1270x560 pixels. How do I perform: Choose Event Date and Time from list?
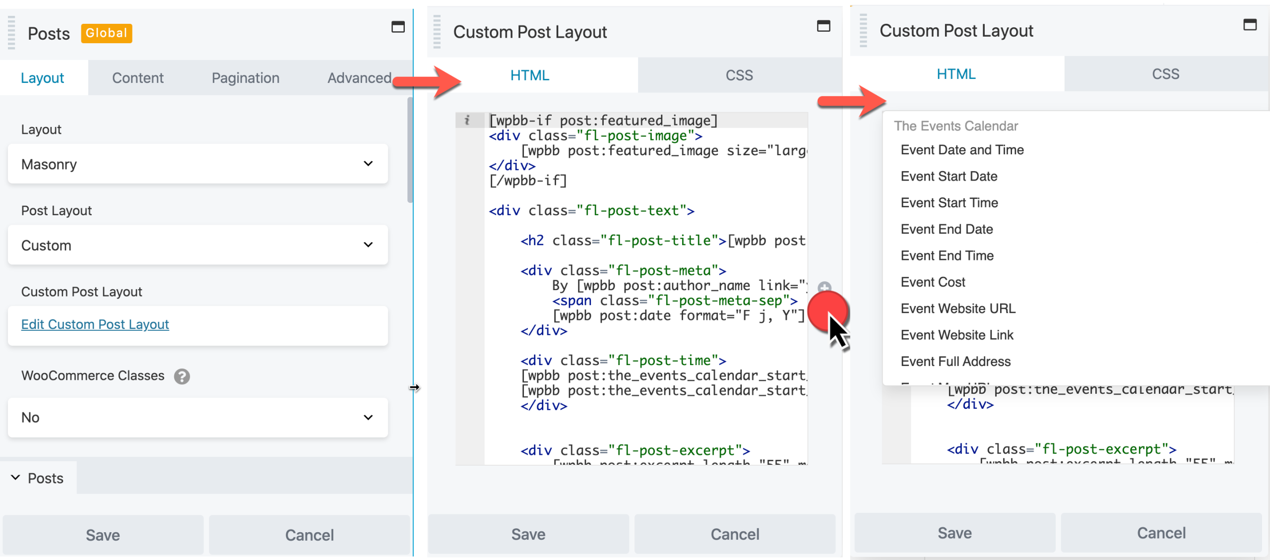point(962,150)
